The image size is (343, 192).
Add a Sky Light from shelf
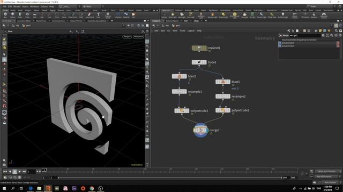[244, 15]
